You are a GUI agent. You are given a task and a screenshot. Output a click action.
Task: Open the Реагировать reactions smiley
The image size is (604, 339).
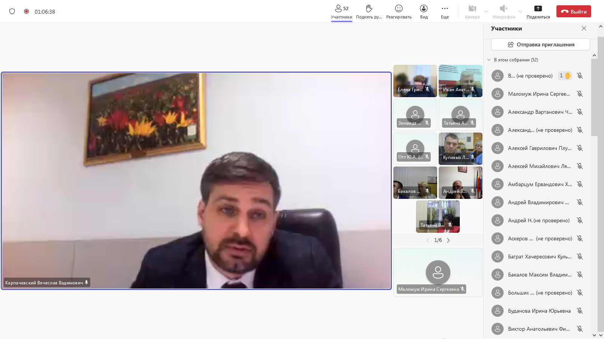399,9
